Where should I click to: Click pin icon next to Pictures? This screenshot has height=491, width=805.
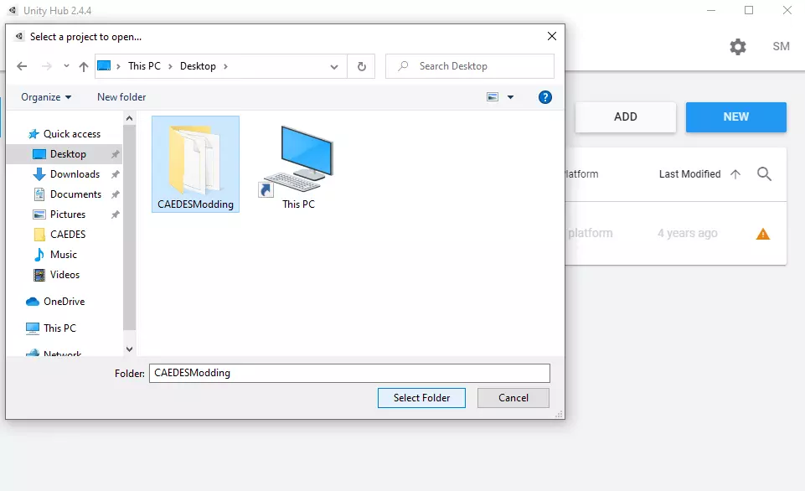[x=115, y=214]
